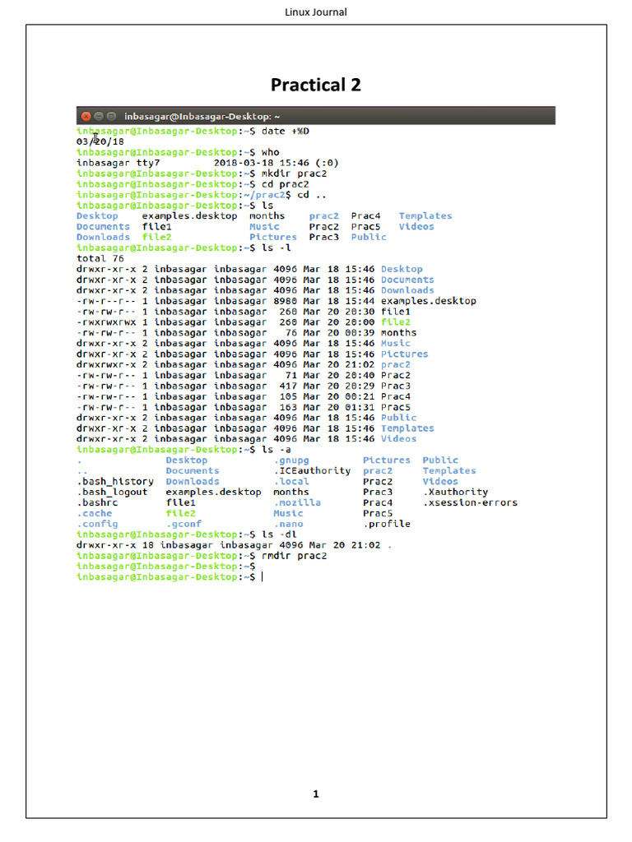This screenshot has width=632, height=842.
Task: Click the text cursor at the last prompt
Action: point(263,577)
